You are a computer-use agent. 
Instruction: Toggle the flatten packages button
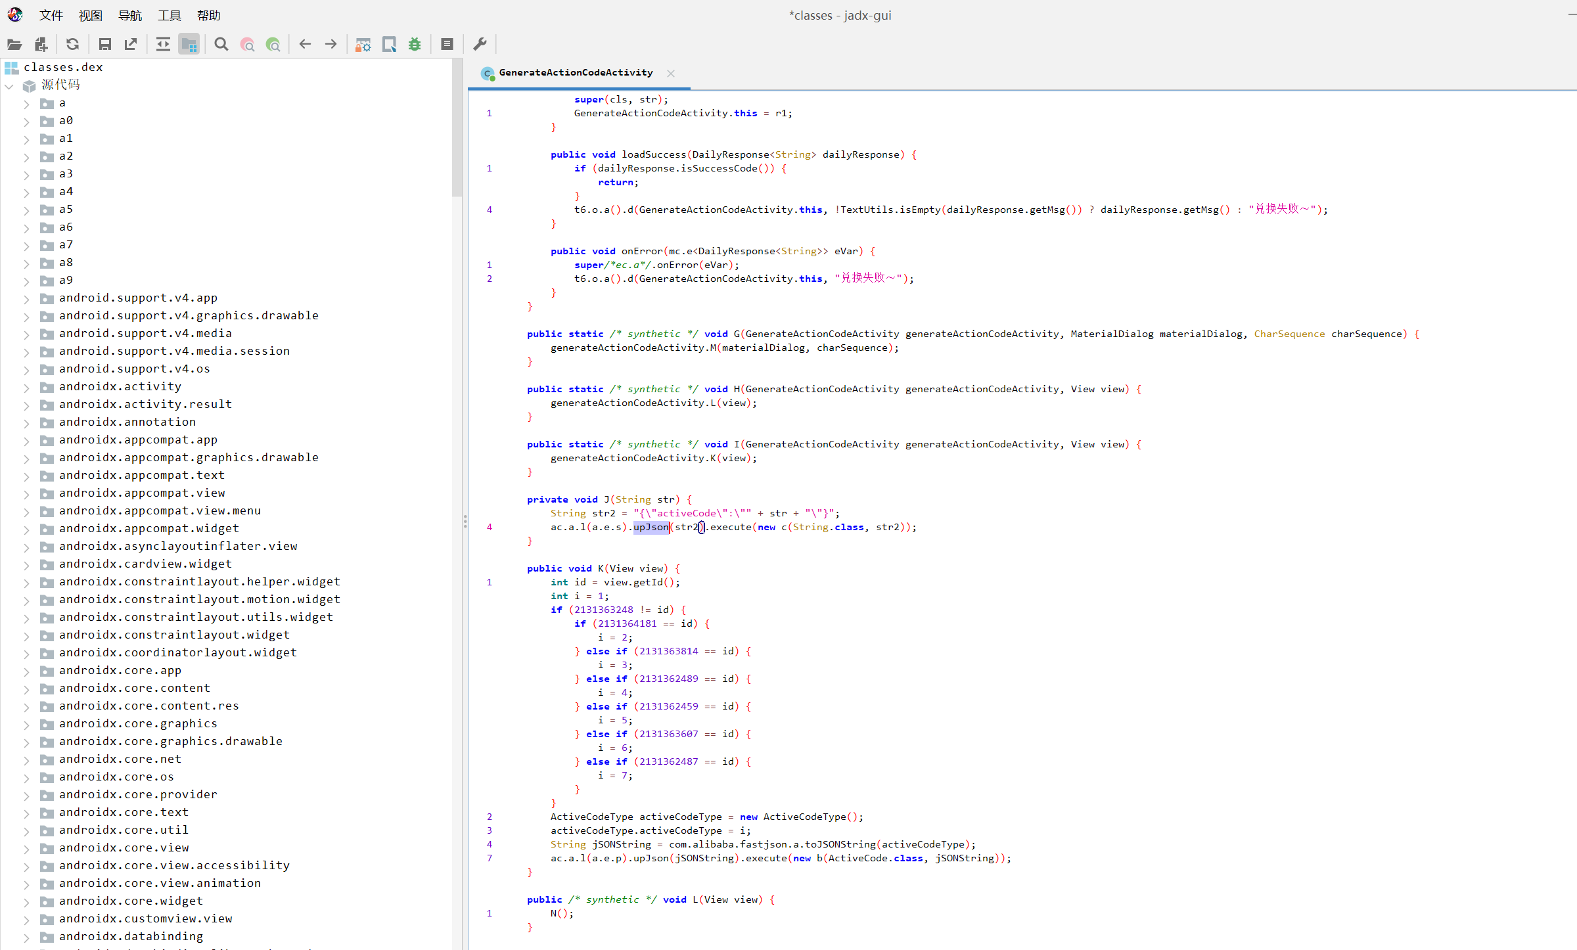[x=189, y=45]
